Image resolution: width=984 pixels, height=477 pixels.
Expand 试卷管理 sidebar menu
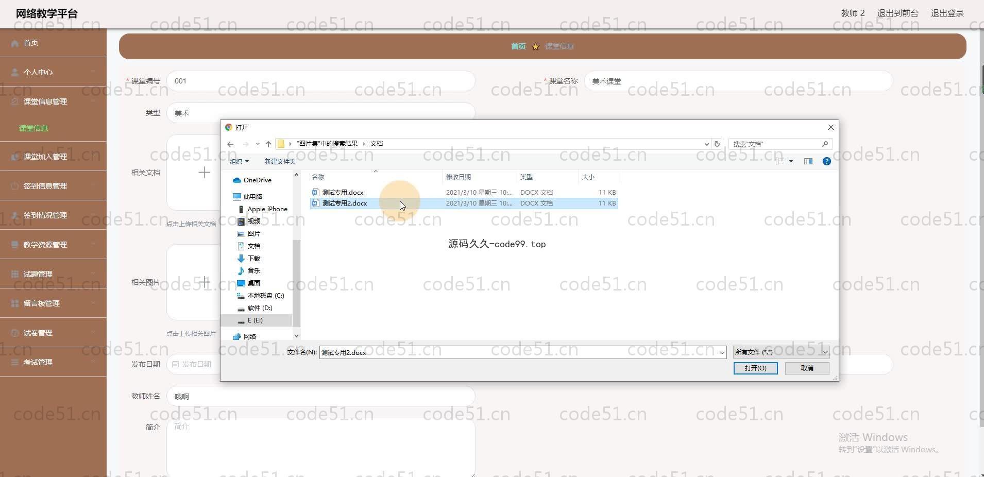(53, 333)
